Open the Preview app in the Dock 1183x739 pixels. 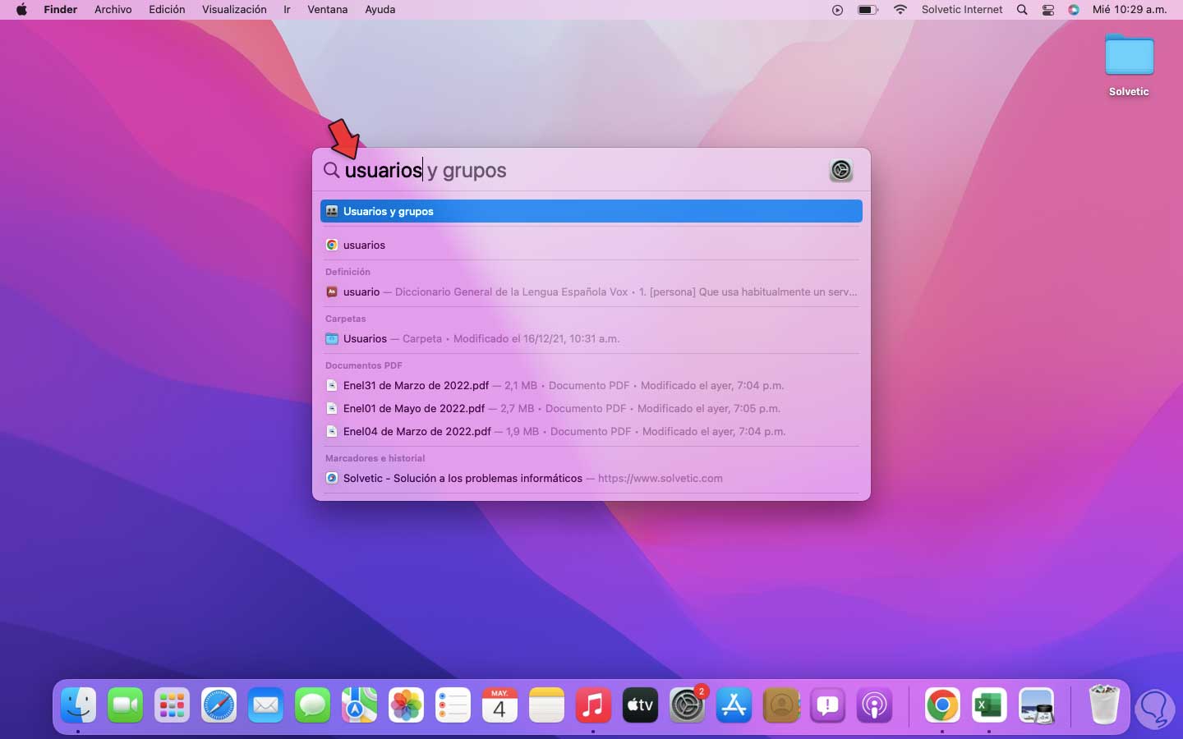coord(1036,705)
